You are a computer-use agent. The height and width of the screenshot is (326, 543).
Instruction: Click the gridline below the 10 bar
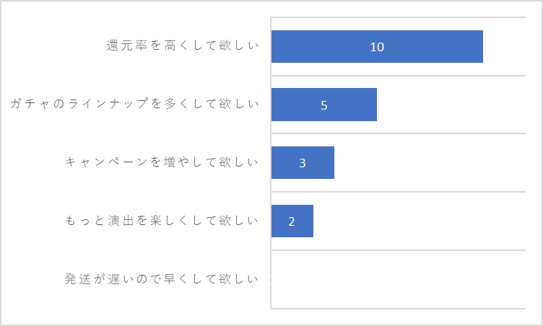399,76
